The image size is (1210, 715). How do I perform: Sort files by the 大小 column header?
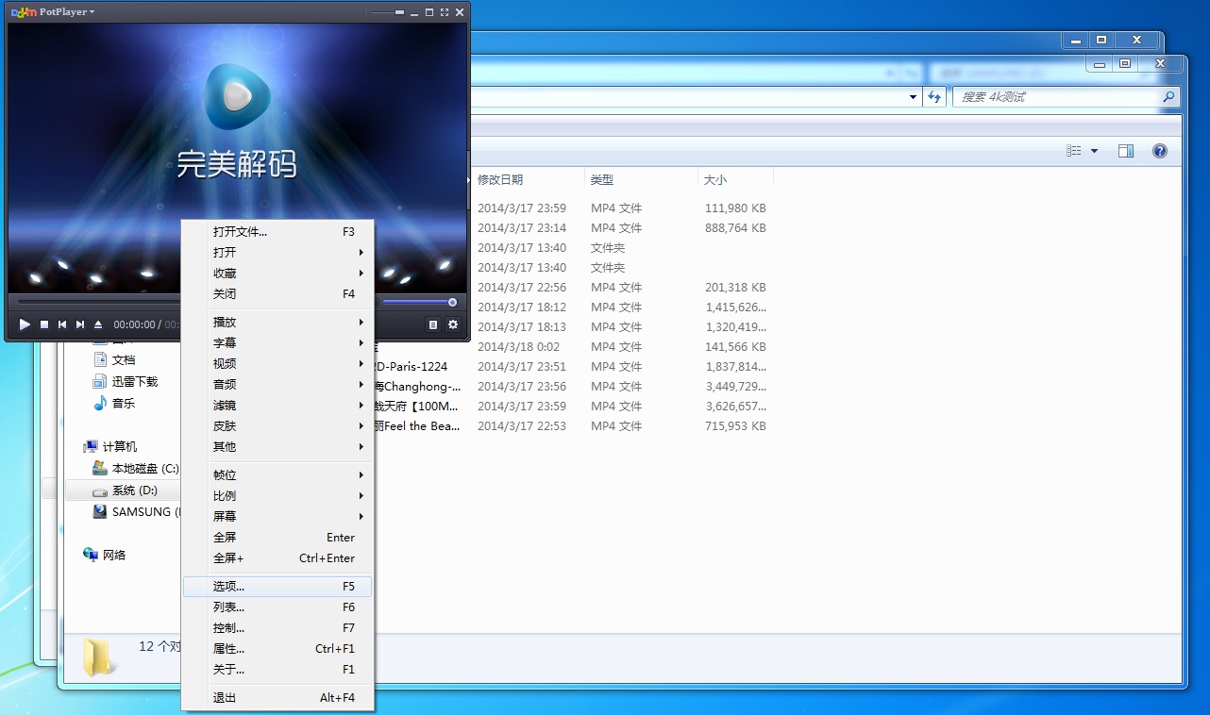click(x=715, y=179)
